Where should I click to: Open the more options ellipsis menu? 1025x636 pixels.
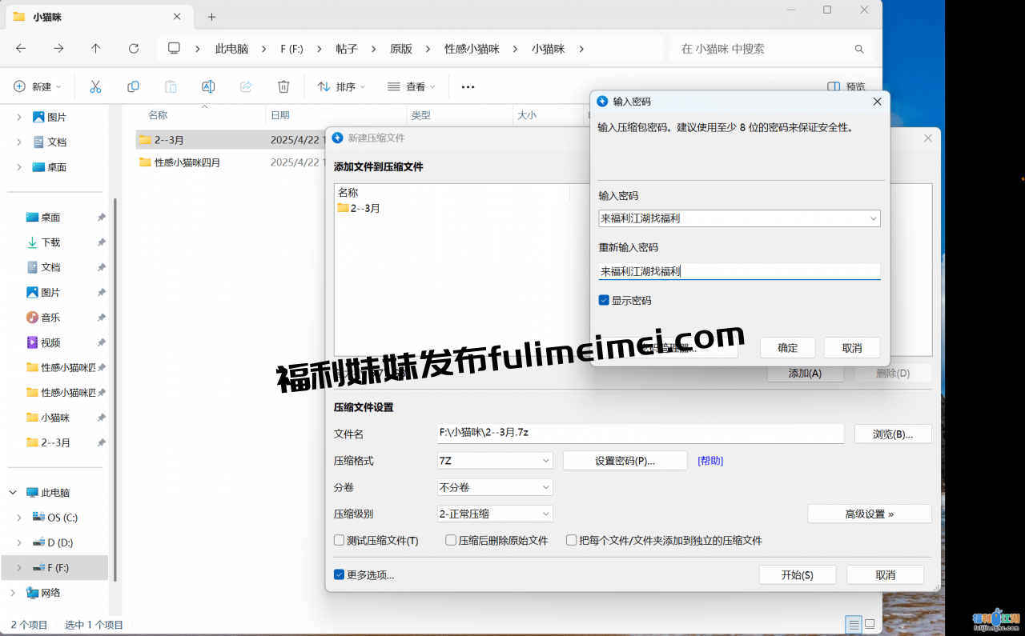tap(468, 86)
